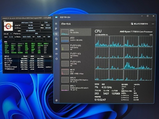Click Task Manager app icon in title bar
Viewport: 159px width, 119px height.
[56, 17]
